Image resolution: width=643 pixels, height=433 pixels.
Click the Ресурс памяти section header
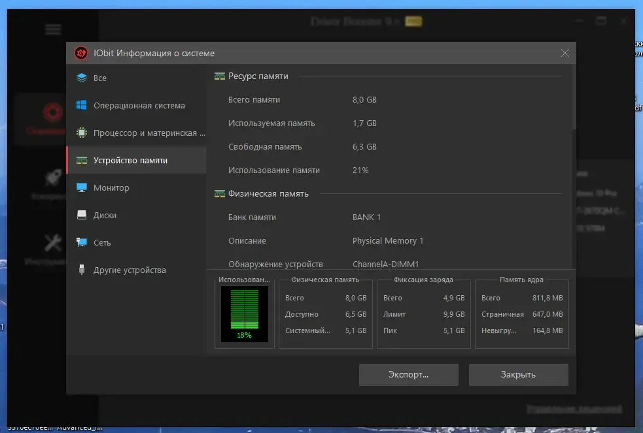(258, 76)
